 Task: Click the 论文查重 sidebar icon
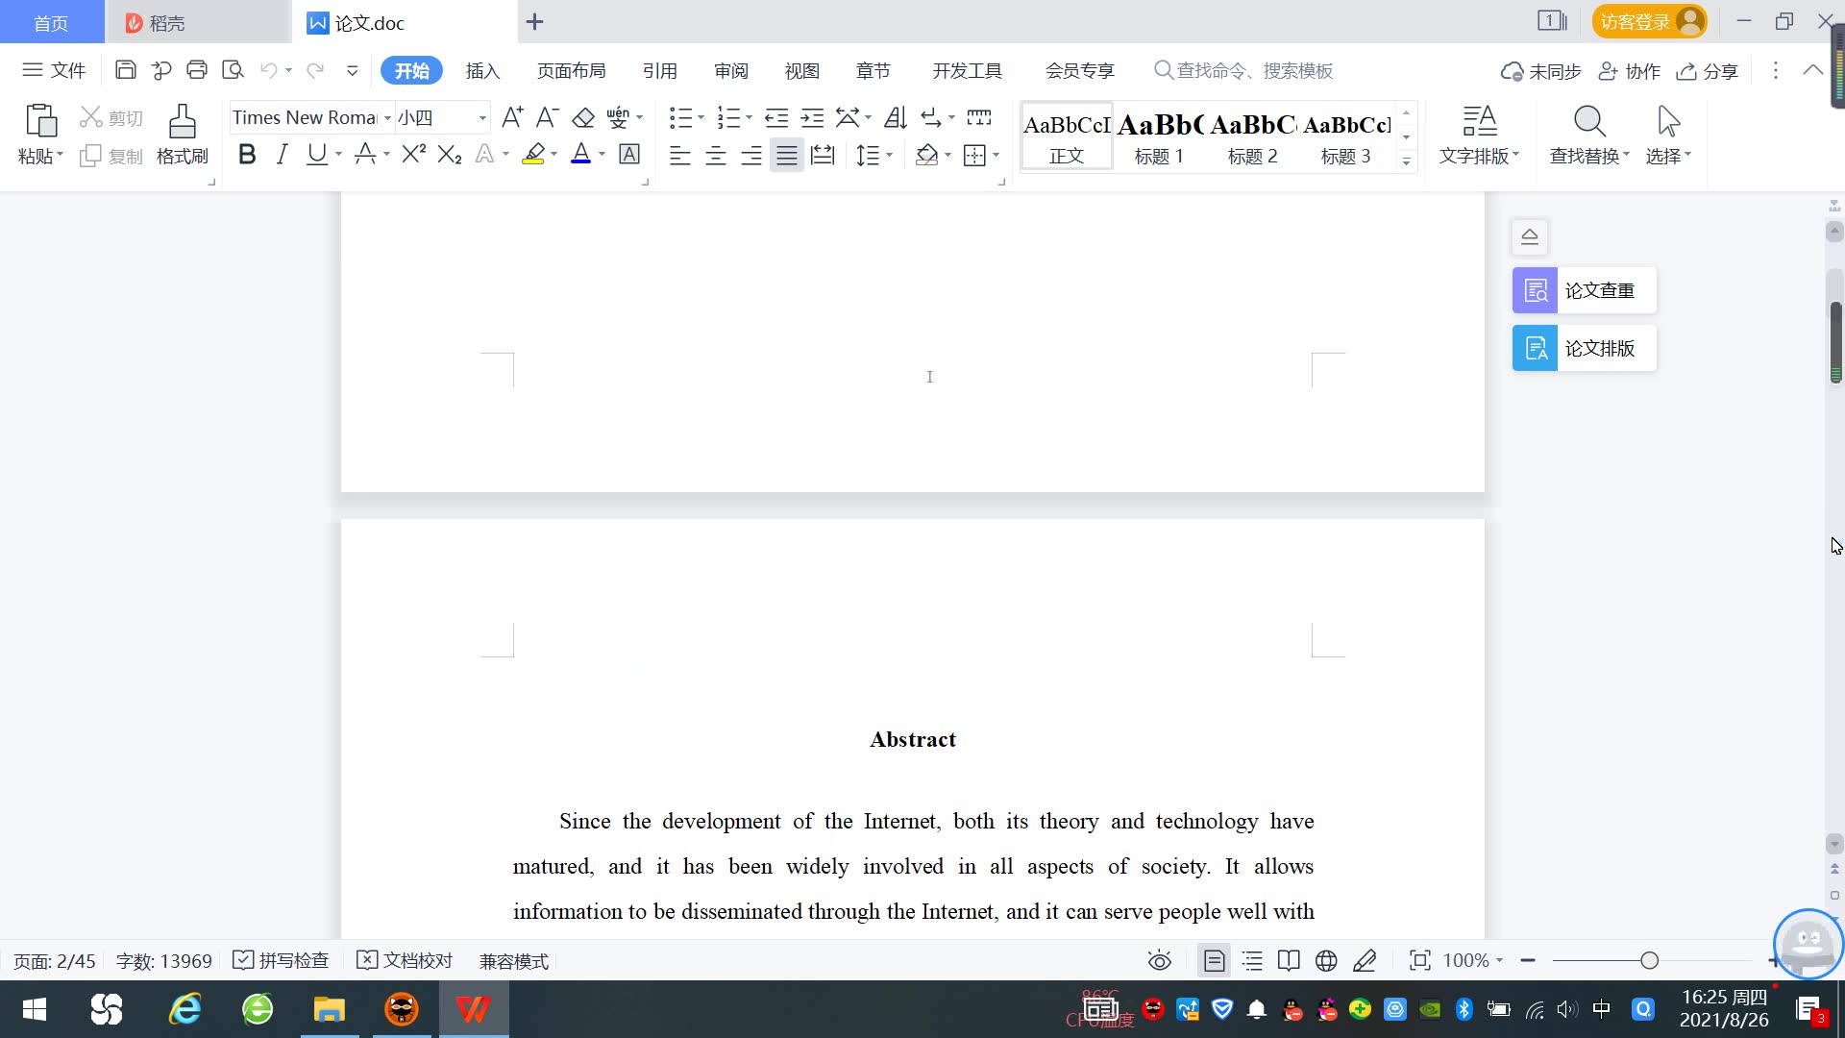coord(1582,289)
